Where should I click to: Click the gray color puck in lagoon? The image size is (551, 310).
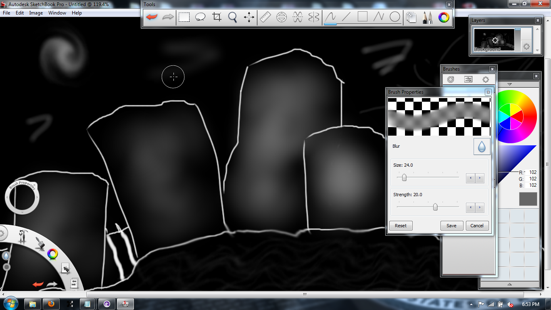6,267
